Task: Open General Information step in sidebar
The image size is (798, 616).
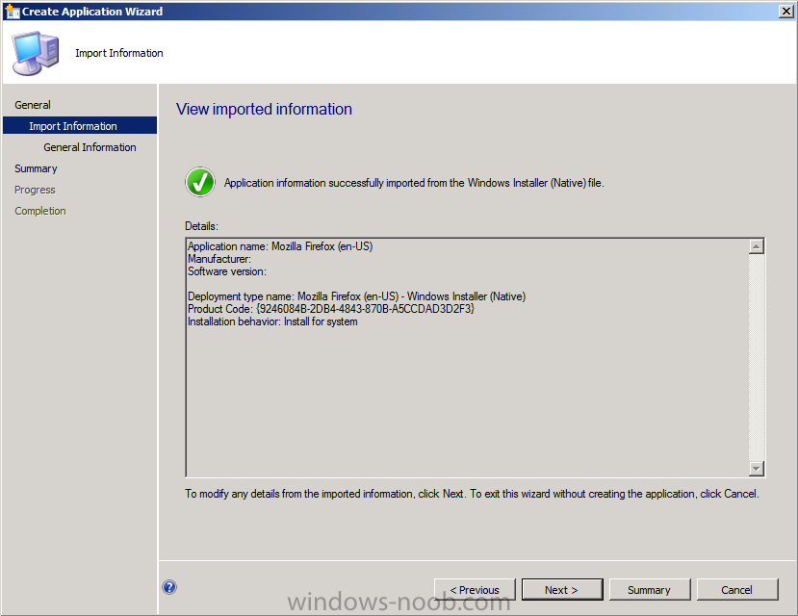Action: click(90, 147)
